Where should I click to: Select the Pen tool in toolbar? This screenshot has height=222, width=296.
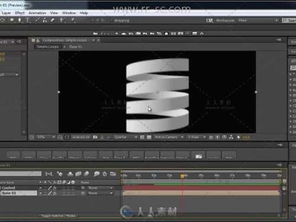20,20
